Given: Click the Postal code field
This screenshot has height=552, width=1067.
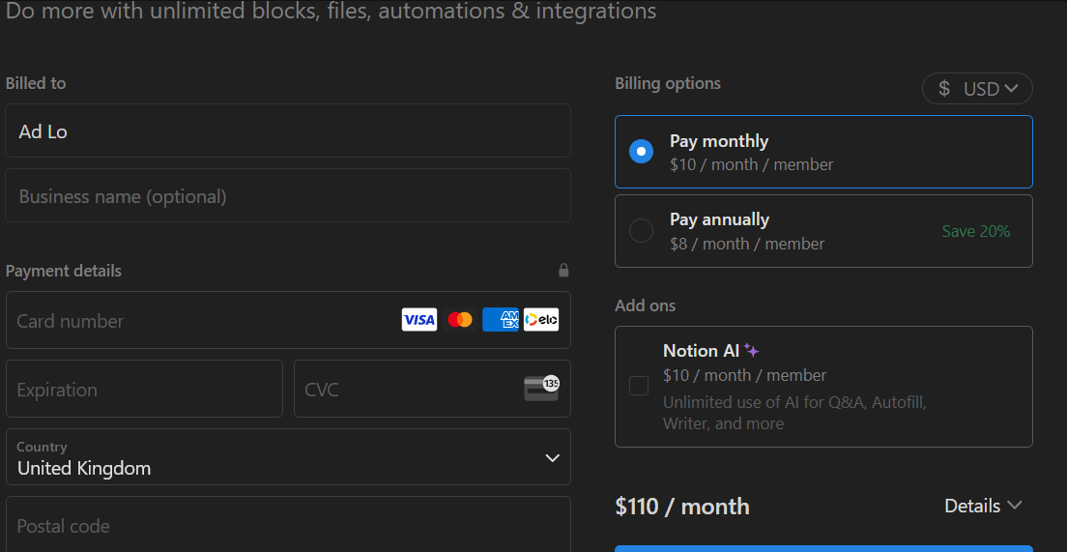Looking at the screenshot, I should 288,527.
